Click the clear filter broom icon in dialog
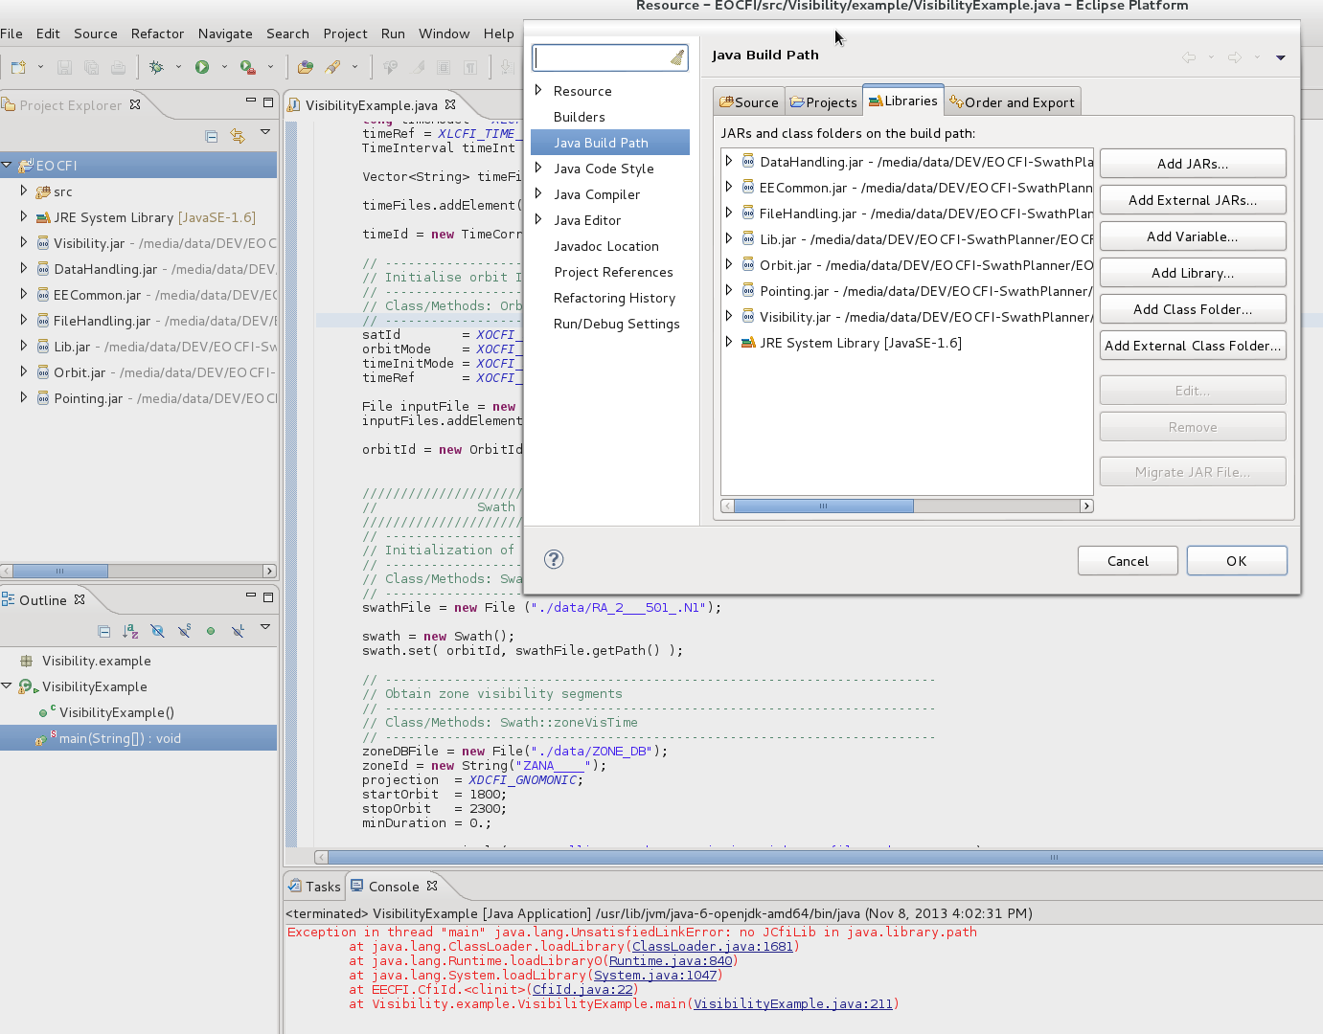1323x1034 pixels. coord(677,58)
